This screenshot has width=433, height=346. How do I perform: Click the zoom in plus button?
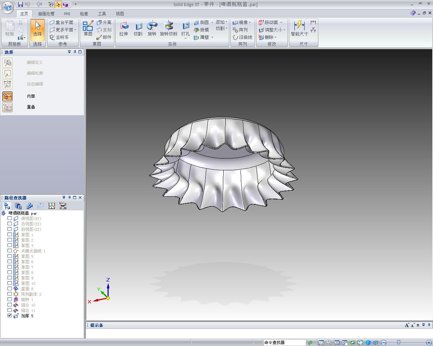tap(429, 343)
